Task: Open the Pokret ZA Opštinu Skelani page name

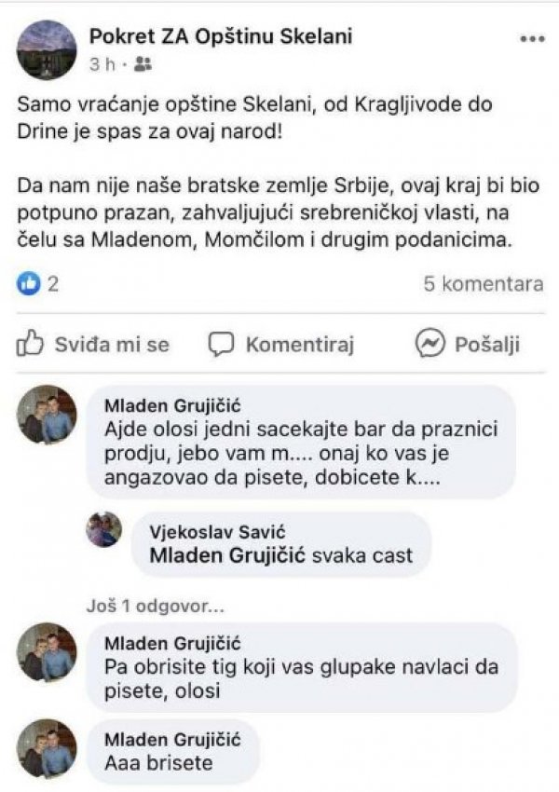Action: pos(221,36)
